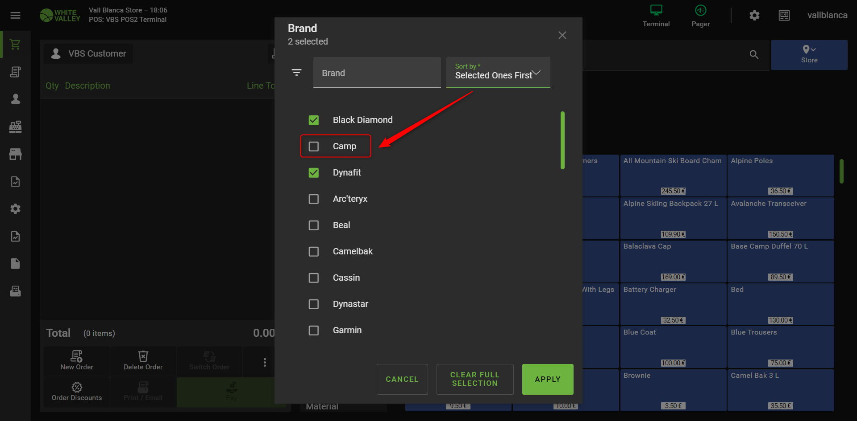Check the Beal brand checkbox
The height and width of the screenshot is (421, 857).
point(314,225)
